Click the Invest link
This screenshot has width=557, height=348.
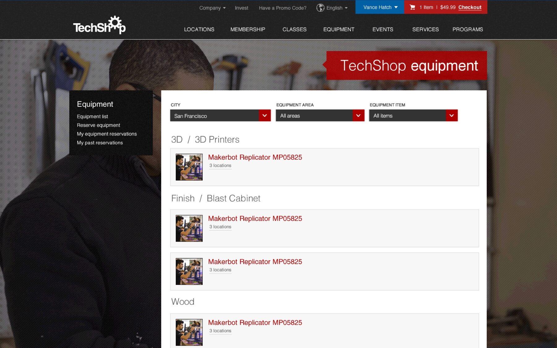pos(241,8)
